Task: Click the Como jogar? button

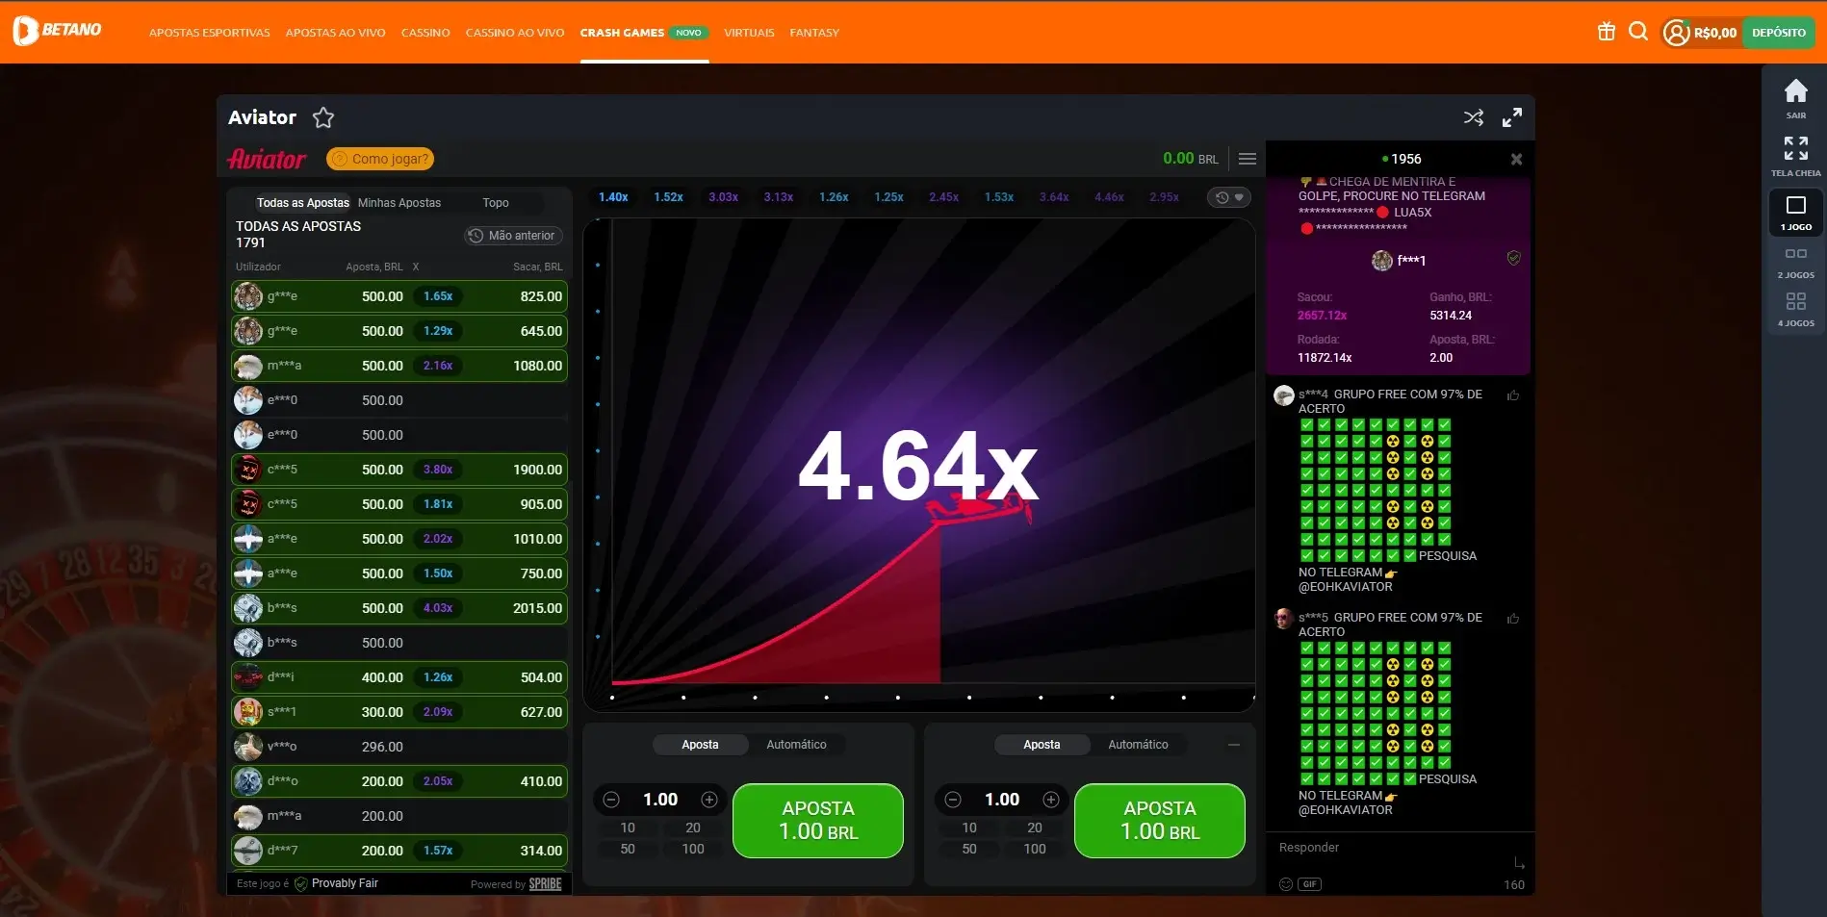Action: pos(380,159)
